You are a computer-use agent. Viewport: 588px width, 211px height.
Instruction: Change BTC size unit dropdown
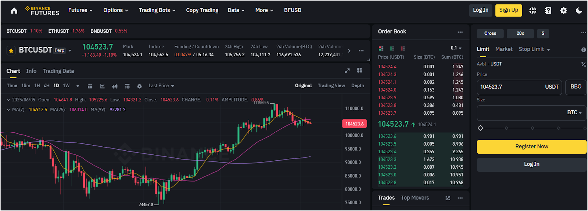point(574,113)
